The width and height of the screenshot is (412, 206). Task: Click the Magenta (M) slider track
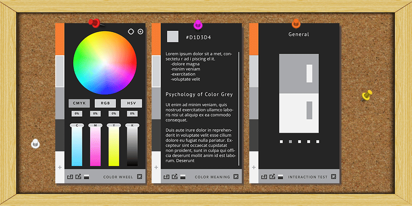click(x=95, y=146)
